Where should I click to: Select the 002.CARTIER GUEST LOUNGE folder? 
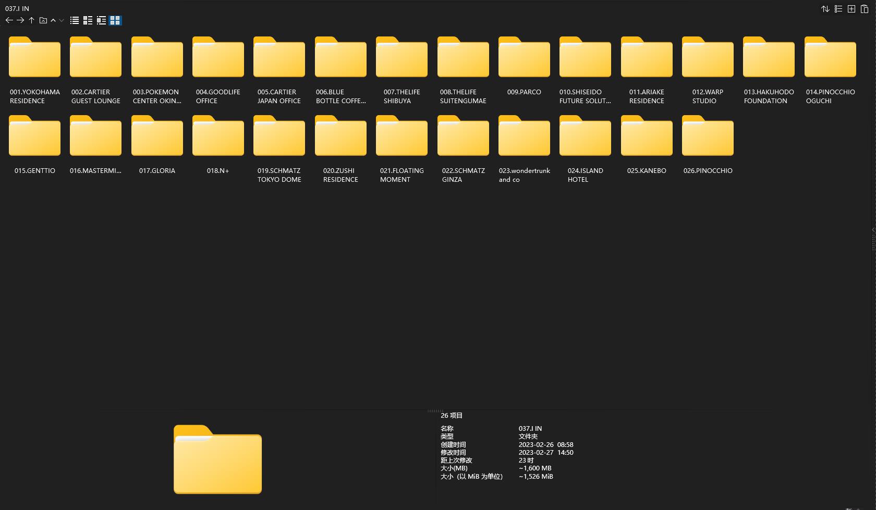[96, 70]
